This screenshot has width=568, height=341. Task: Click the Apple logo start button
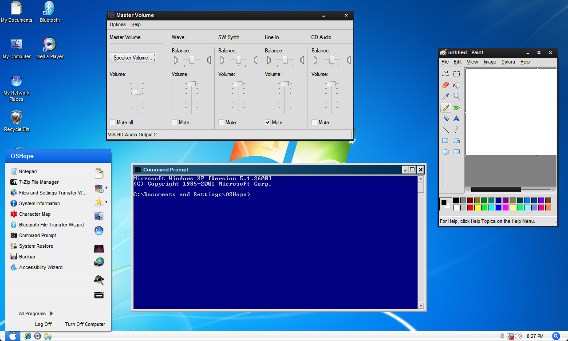pyautogui.click(x=12, y=336)
